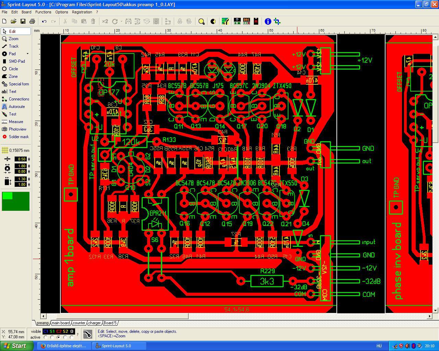Set S1 as the active layer
The height and width of the screenshot is (351, 439).
(52, 337)
